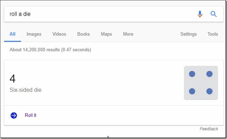Open the Videos tab
227x139 pixels.
[59, 34]
